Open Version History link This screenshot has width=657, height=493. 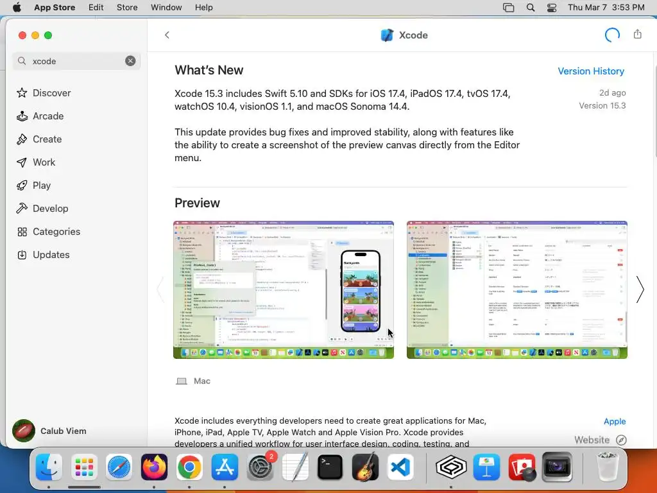(591, 71)
